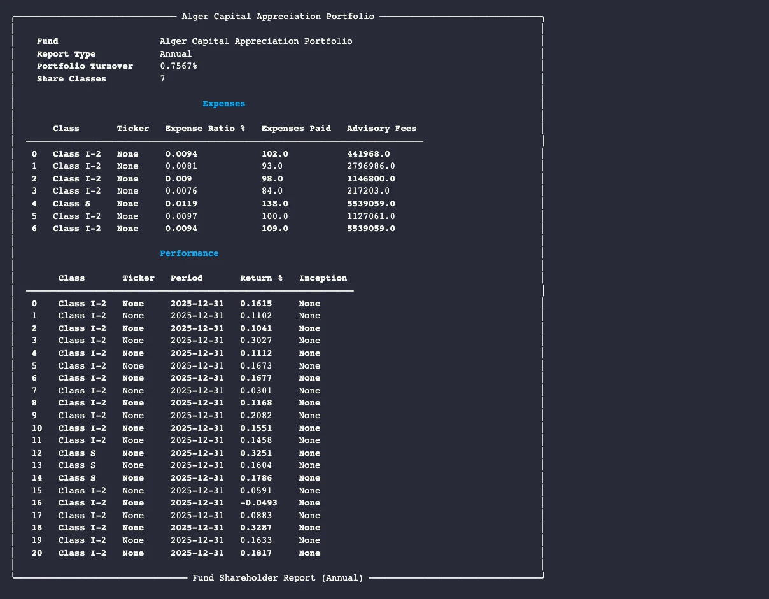
Task: Click the Advisory Fees column header
Action: (x=381, y=129)
